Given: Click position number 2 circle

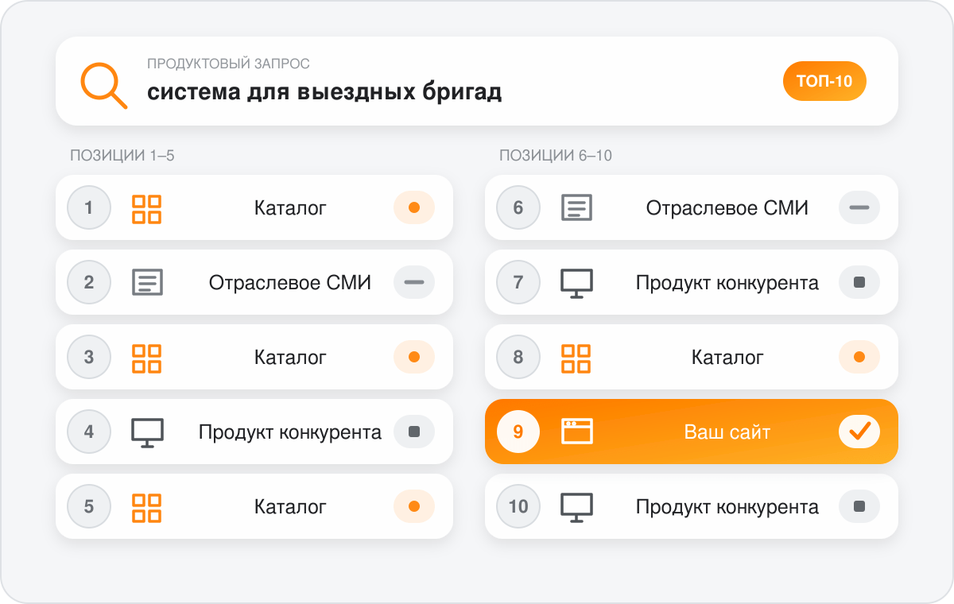Looking at the screenshot, I should point(89,282).
